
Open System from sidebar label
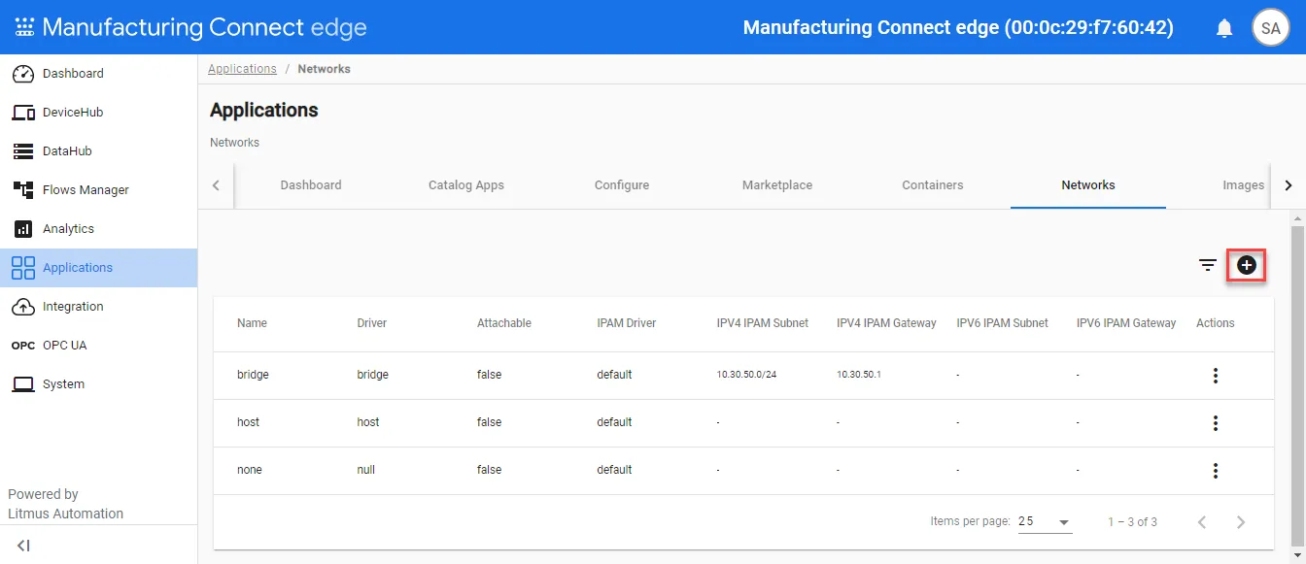(63, 384)
